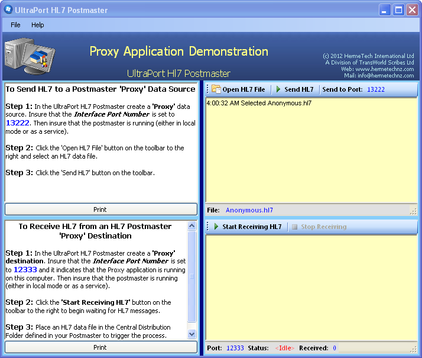This screenshot has height=358, width=422.
Task: Click the 12333 port value in bottom status bar
Action: click(235, 348)
